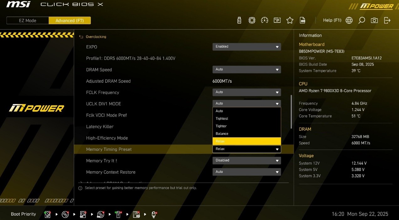Click the search magnifier icon
The image size is (399, 220).
[362, 20]
